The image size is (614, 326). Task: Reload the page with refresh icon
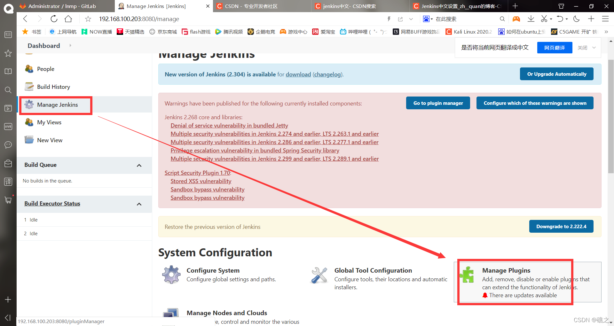click(54, 19)
